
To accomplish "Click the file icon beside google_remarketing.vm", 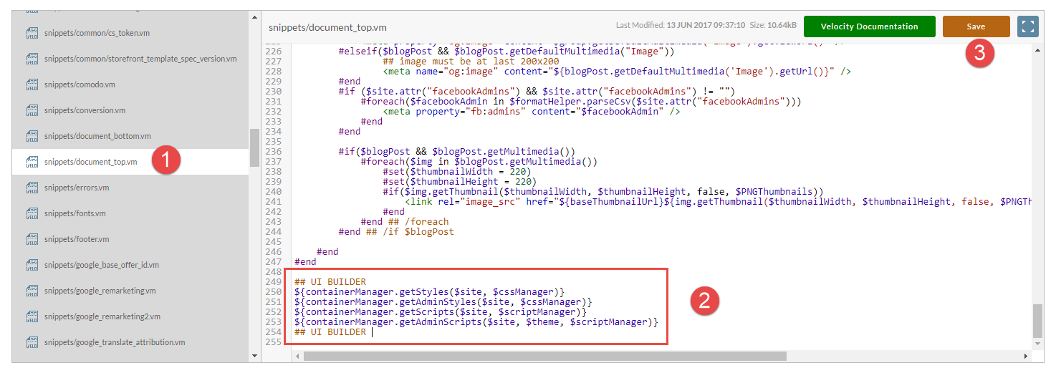I will click(x=32, y=291).
